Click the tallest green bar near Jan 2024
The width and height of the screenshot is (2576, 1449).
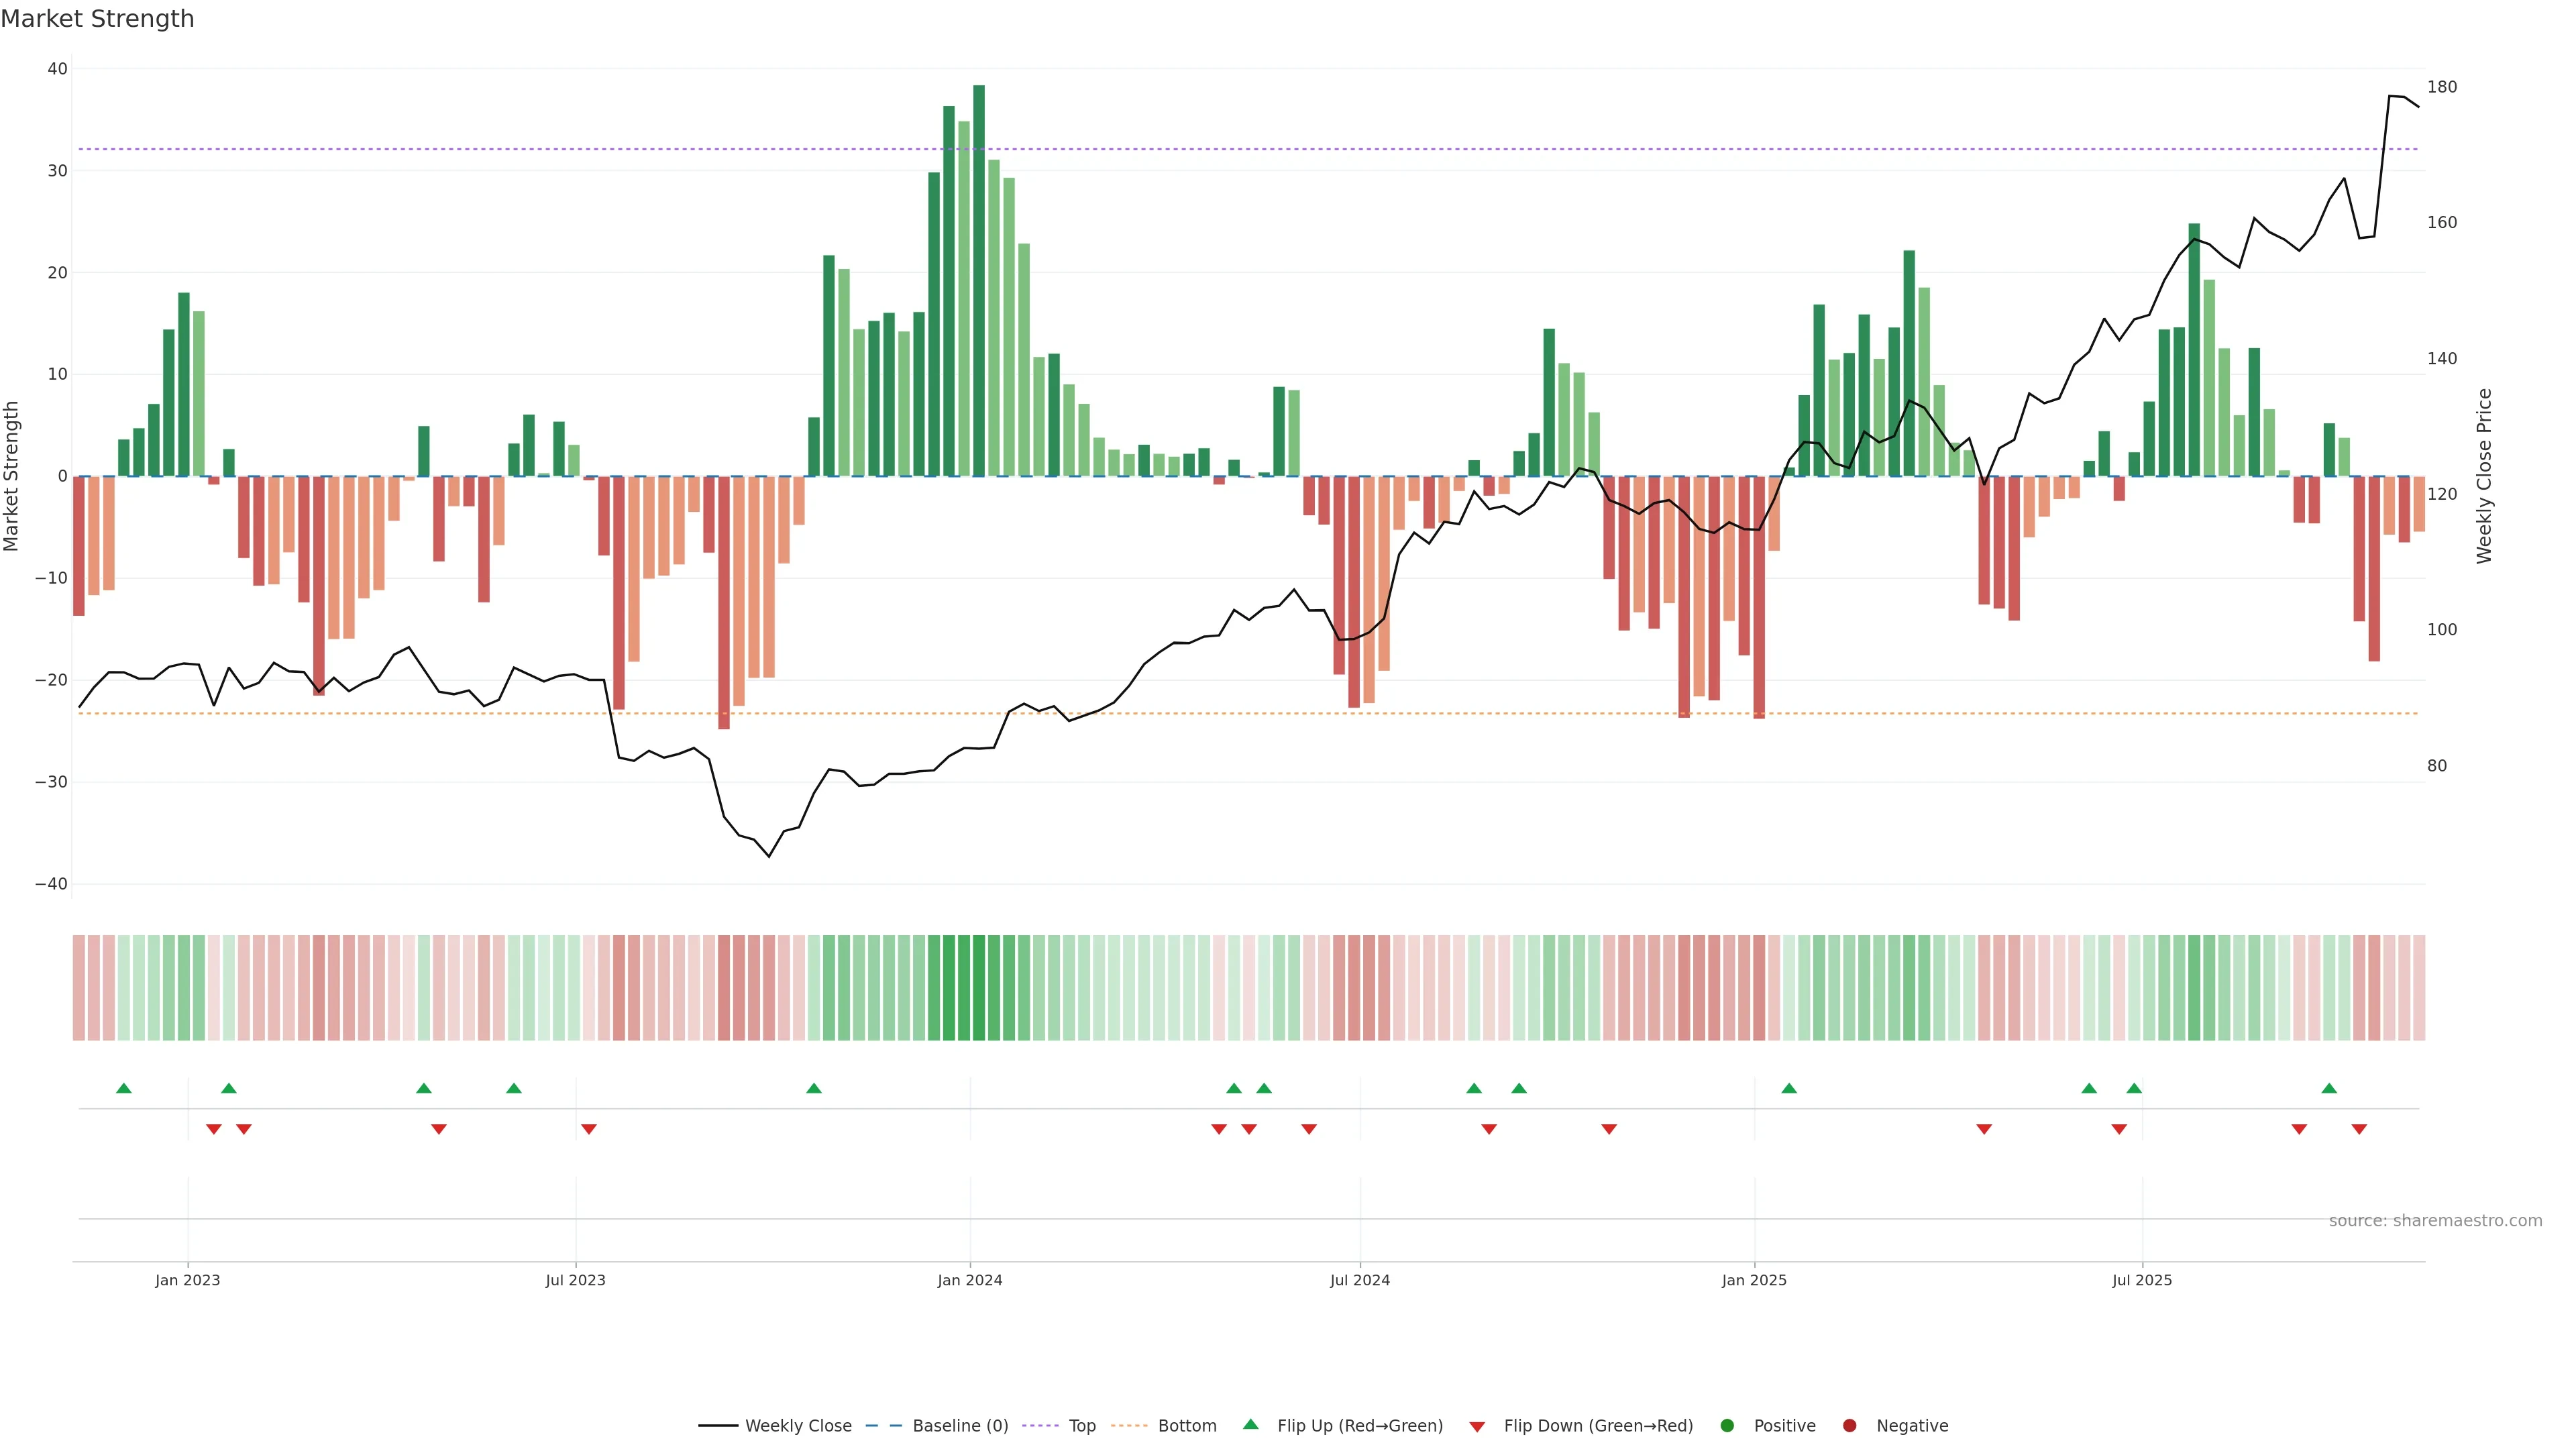[x=979, y=280]
